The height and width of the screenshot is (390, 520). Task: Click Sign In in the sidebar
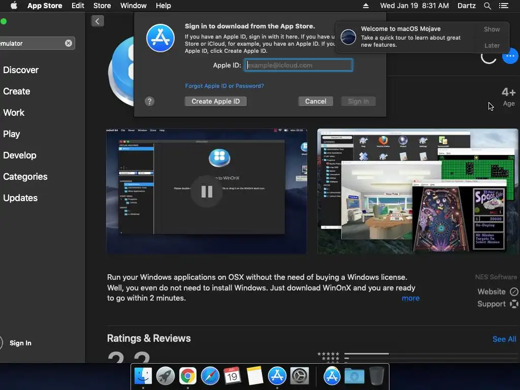click(x=20, y=343)
